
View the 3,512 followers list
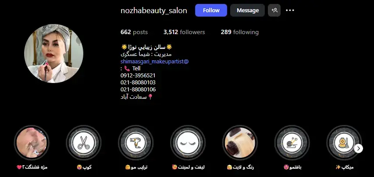pyautogui.click(x=184, y=32)
